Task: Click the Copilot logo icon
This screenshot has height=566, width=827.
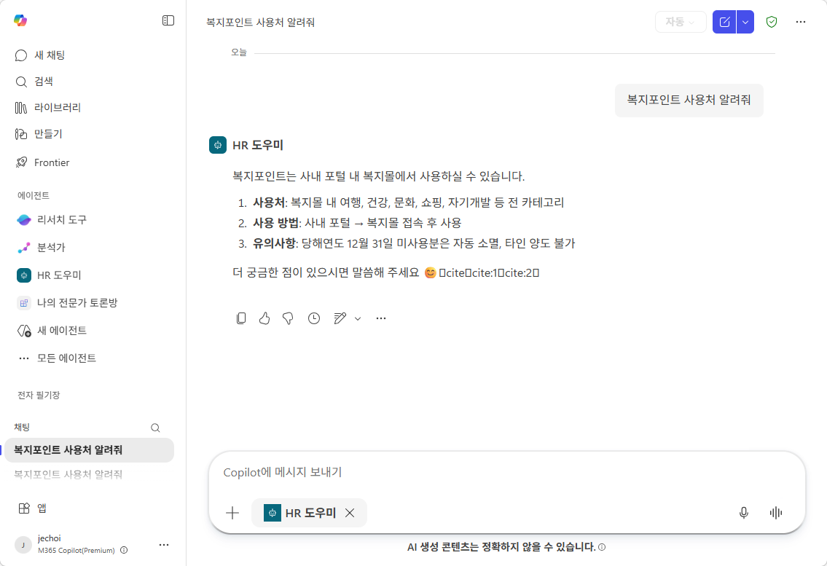Action: (x=20, y=20)
